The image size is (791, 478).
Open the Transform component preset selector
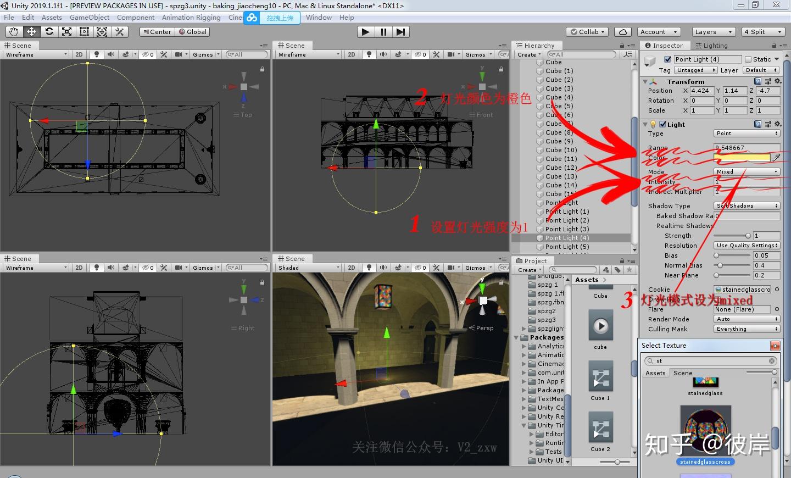click(x=768, y=81)
